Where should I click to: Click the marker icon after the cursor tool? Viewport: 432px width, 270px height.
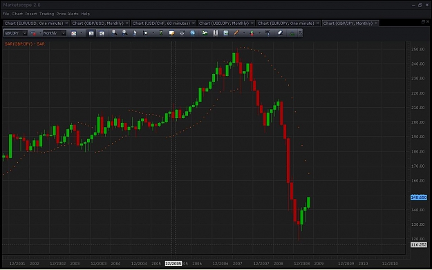click(145, 33)
